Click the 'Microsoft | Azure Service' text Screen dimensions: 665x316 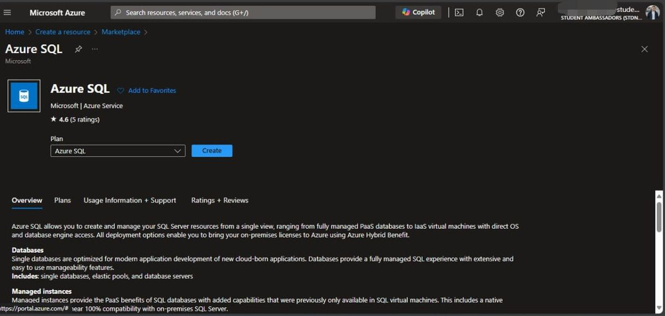point(87,106)
